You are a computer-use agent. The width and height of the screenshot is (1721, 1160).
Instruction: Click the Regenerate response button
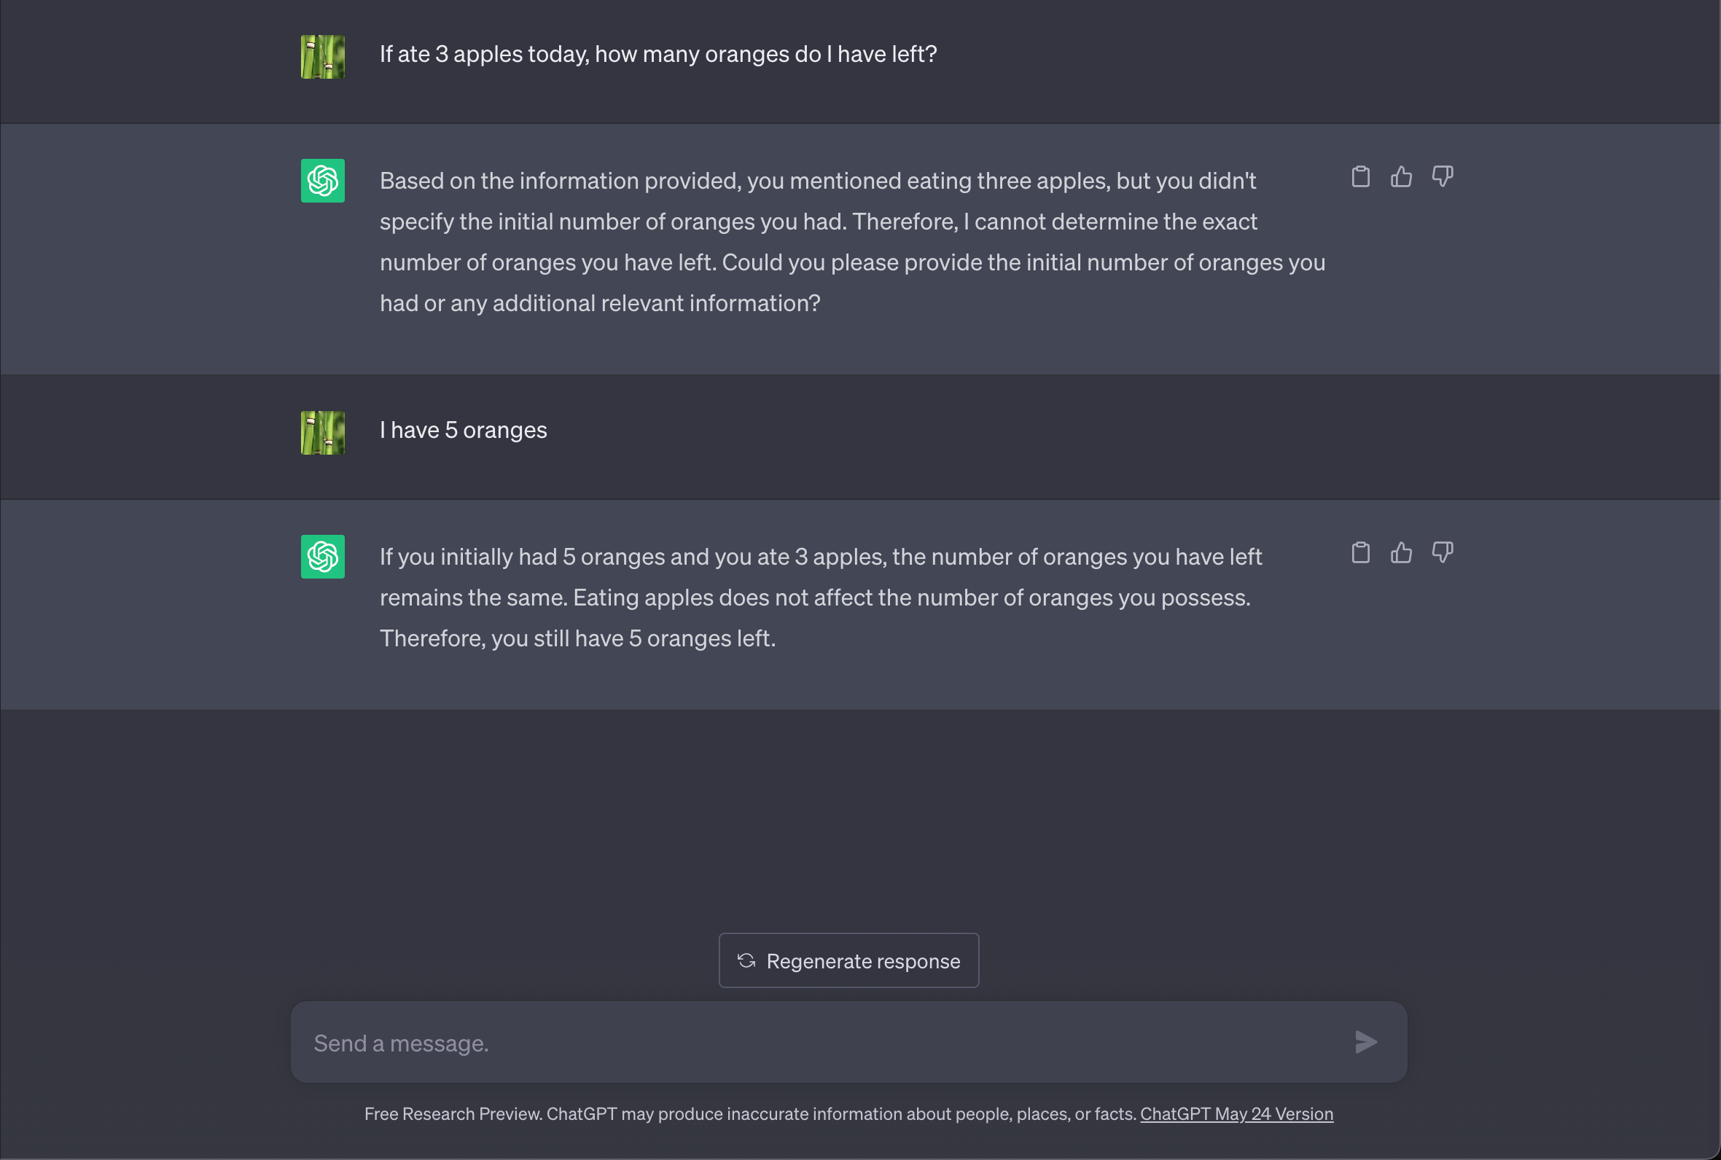(848, 960)
